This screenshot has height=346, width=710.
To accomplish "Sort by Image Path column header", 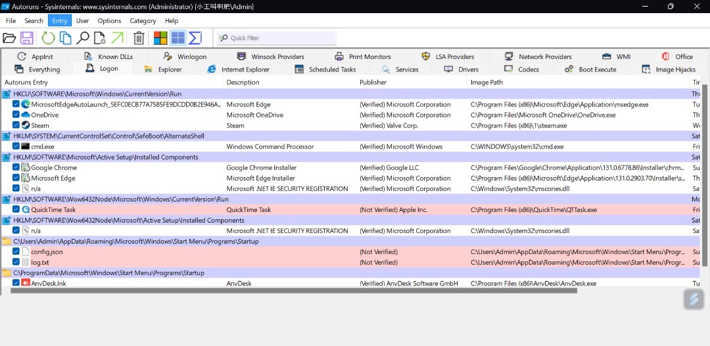I will (579, 82).
